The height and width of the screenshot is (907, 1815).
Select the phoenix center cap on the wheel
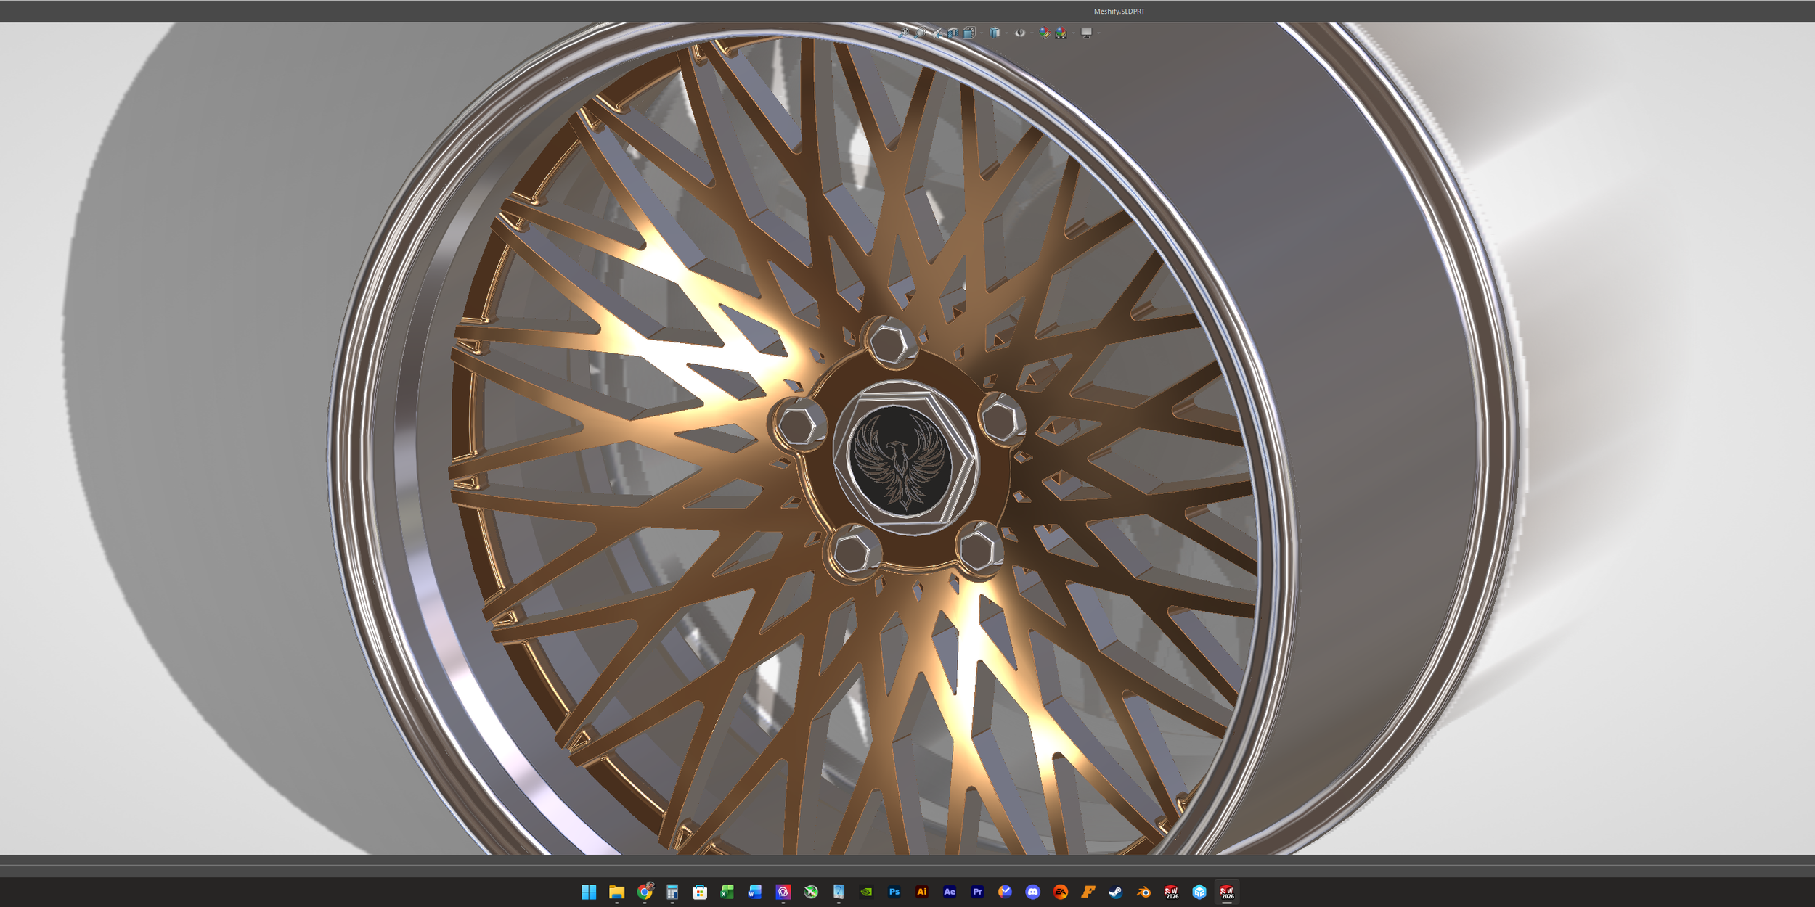(x=902, y=460)
